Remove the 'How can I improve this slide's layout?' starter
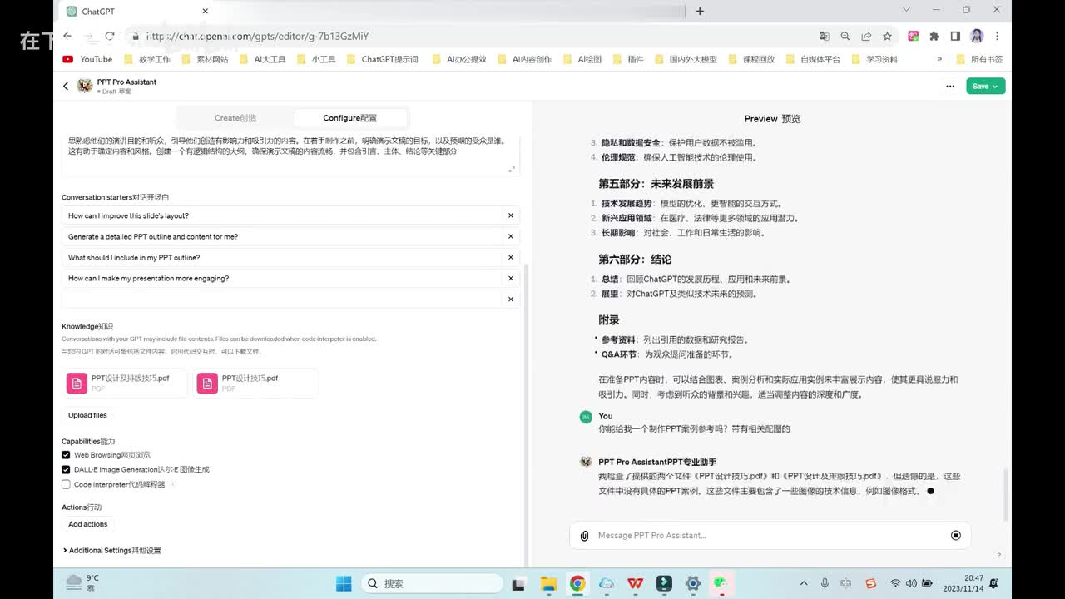The height and width of the screenshot is (599, 1065). (511, 215)
